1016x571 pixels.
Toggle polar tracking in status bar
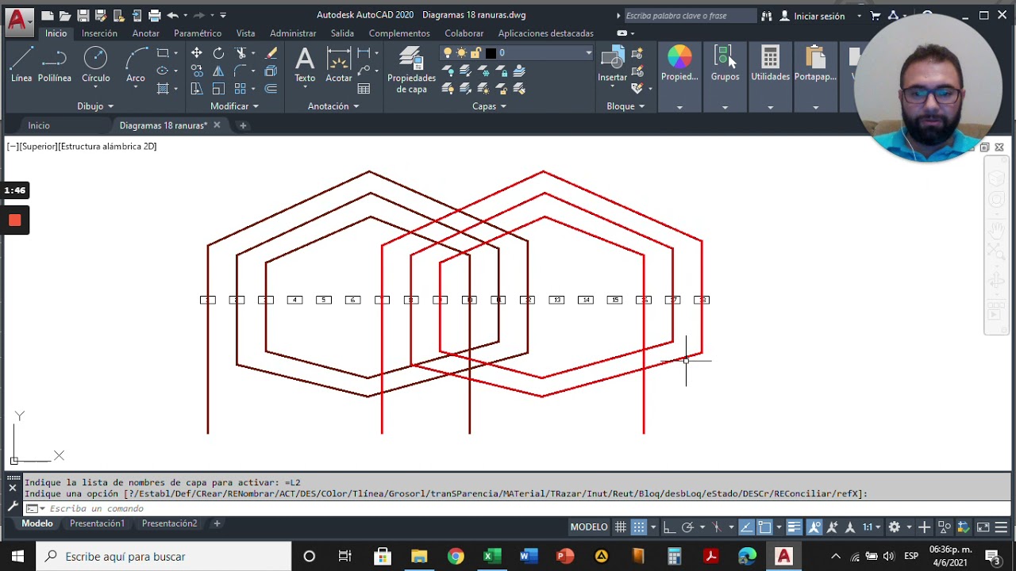pyautogui.click(x=687, y=527)
